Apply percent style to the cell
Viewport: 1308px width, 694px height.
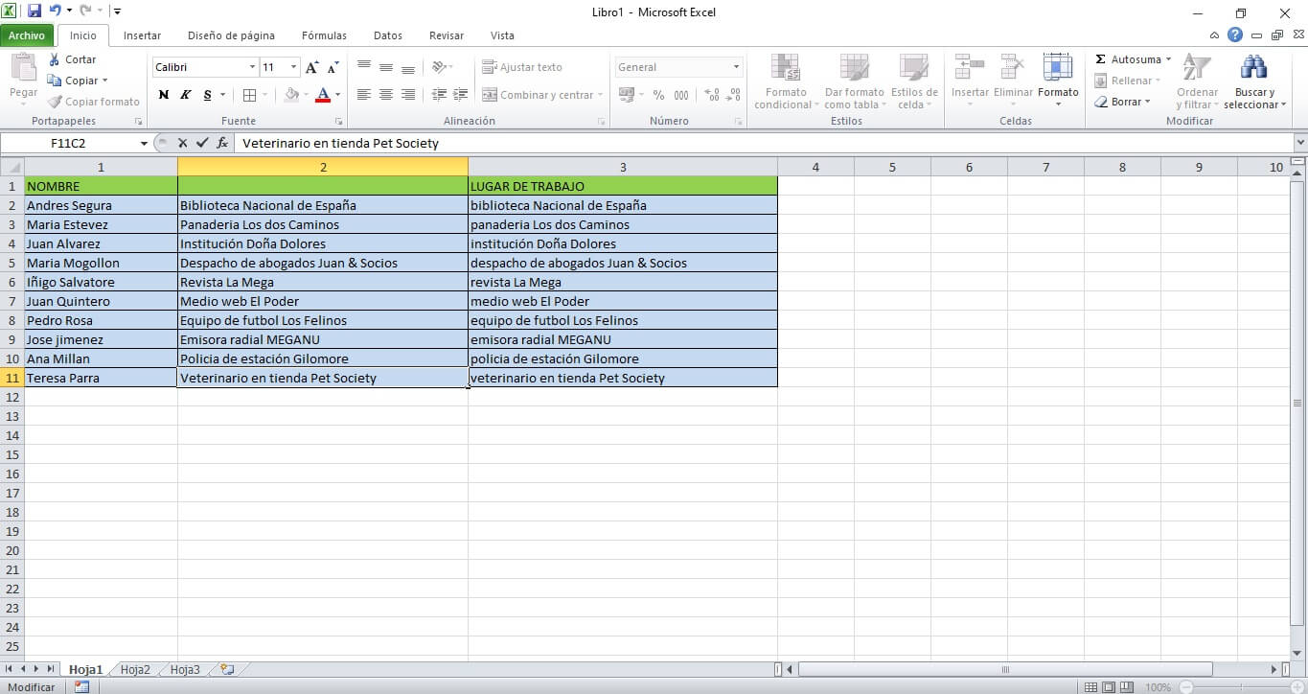(x=658, y=95)
